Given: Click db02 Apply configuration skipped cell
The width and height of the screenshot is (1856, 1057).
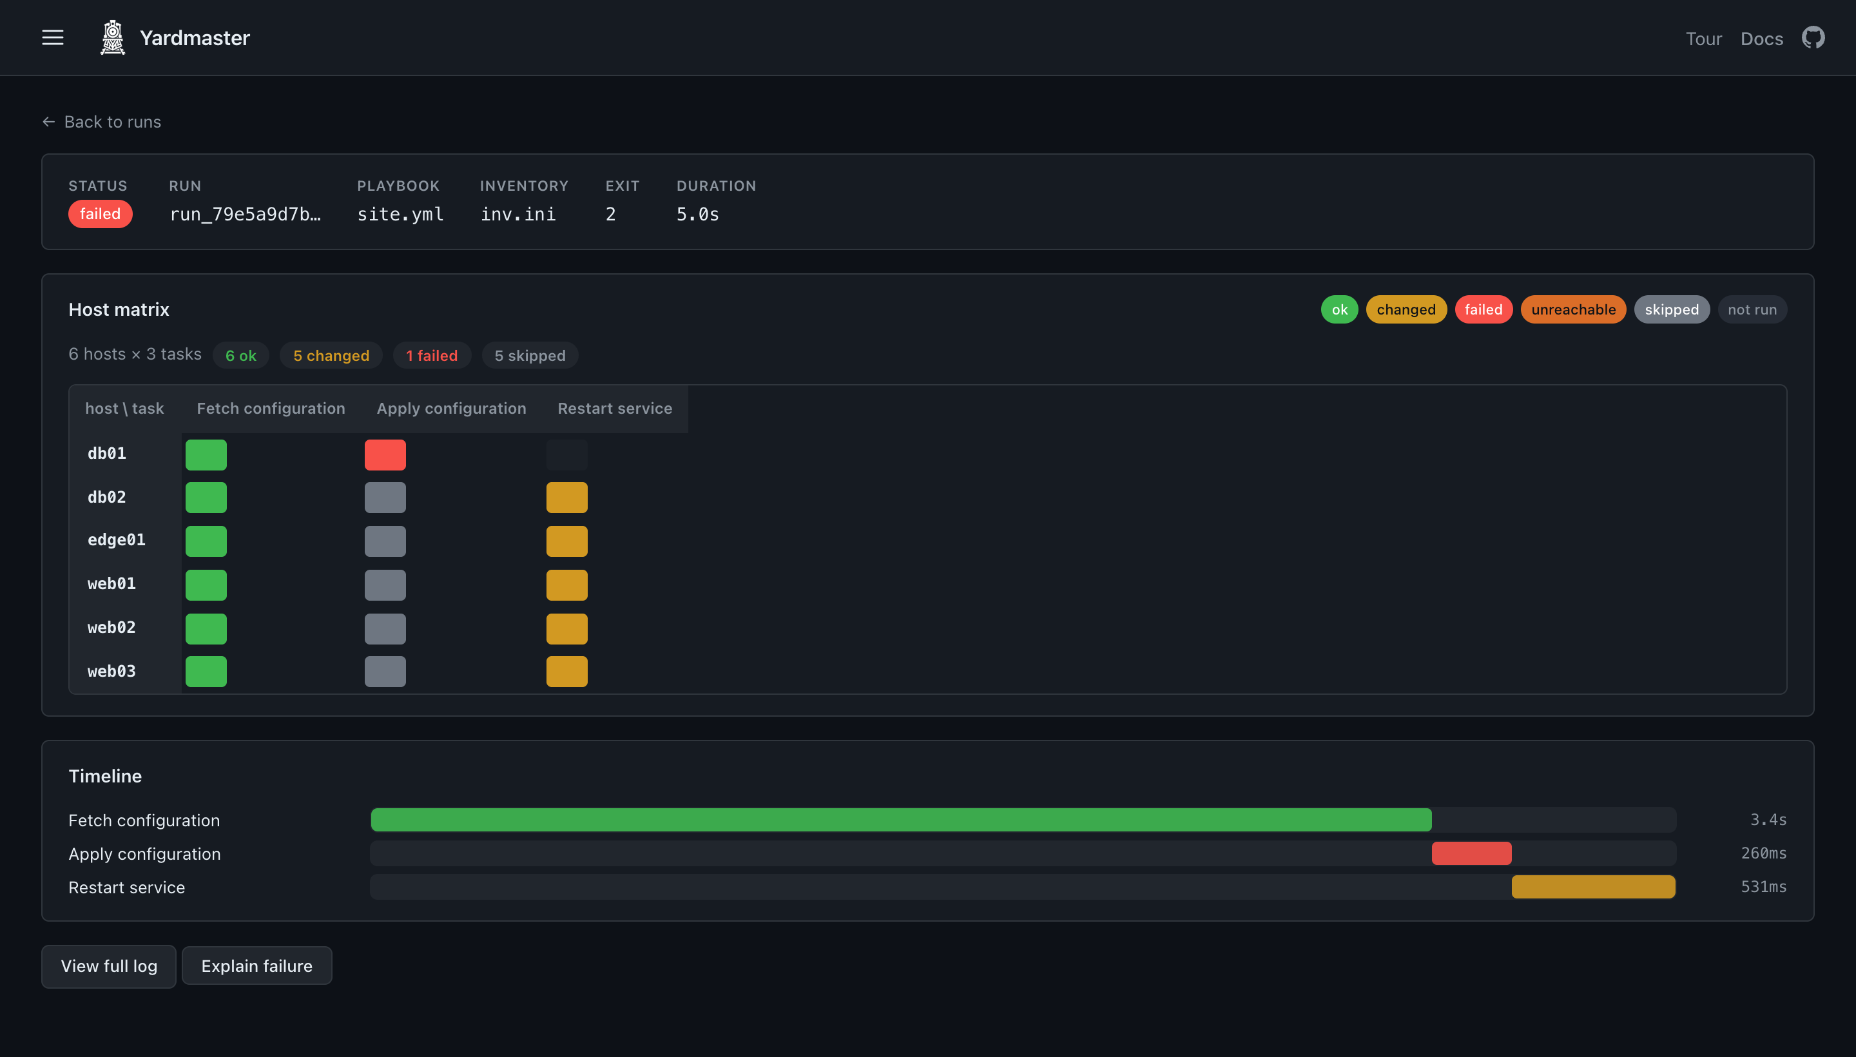Looking at the screenshot, I should [385, 498].
